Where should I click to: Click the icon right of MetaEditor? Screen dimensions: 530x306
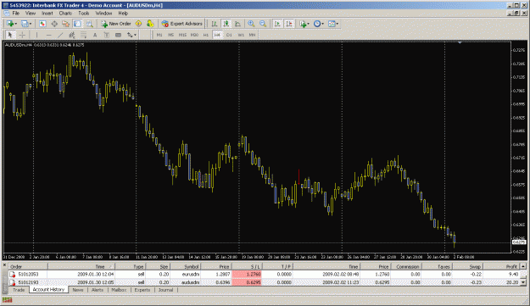[x=150, y=24]
